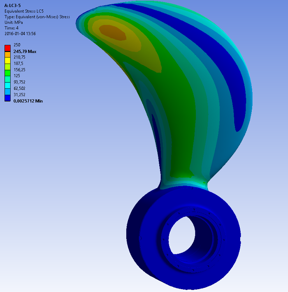Click the teal-green legend band beside 125
This screenshot has width=288, height=292.
7,79
